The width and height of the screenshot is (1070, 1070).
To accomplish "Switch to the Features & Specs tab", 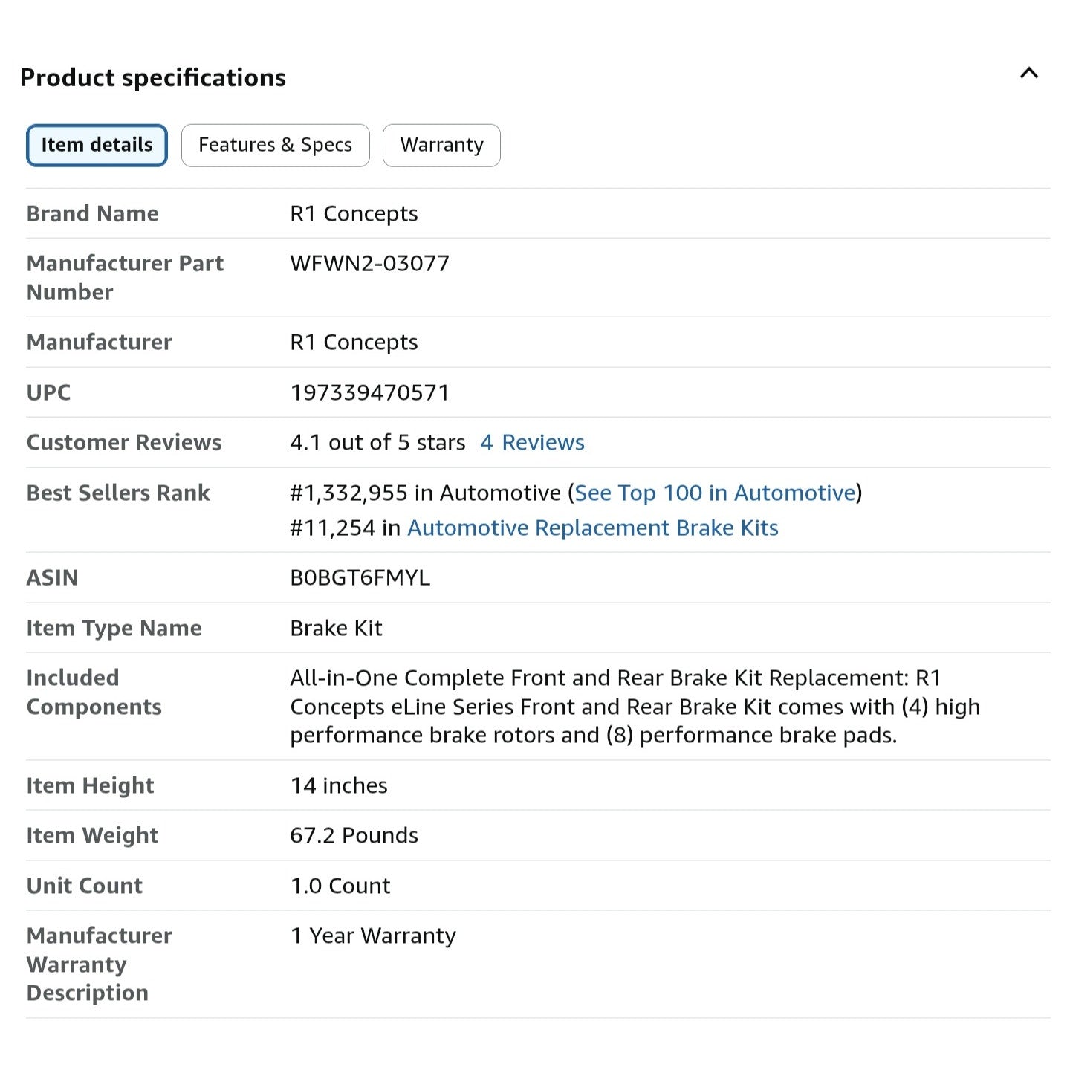I will [x=275, y=145].
